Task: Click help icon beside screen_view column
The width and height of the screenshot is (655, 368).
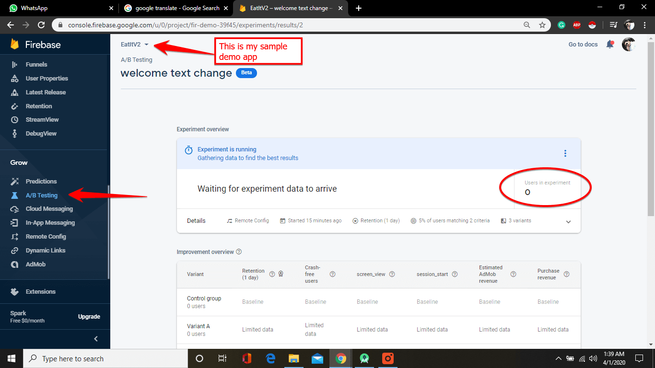Action: [392, 274]
